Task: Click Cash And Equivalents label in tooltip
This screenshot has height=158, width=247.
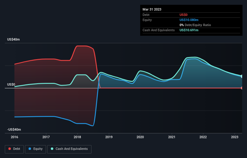Action: click(159, 30)
